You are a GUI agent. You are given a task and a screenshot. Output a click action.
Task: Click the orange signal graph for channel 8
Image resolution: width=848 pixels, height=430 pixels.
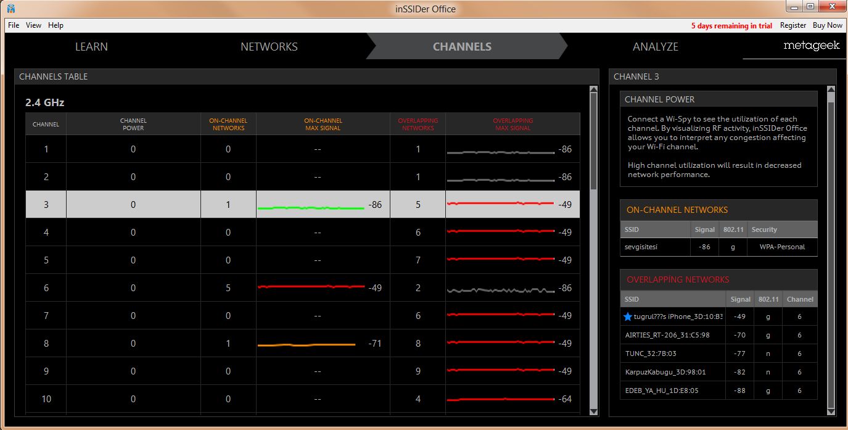(307, 344)
